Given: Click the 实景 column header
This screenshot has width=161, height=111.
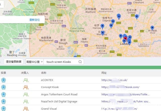Looking at the screenshot, I should click(x=3, y=73).
